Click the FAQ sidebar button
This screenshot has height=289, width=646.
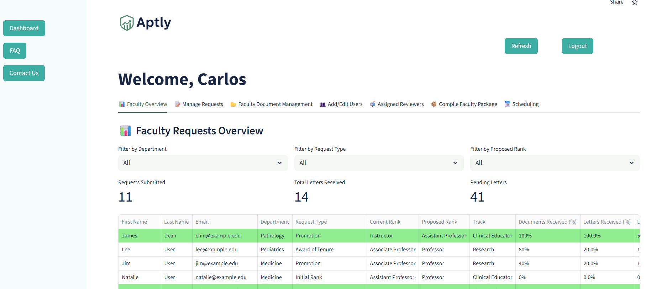15,50
